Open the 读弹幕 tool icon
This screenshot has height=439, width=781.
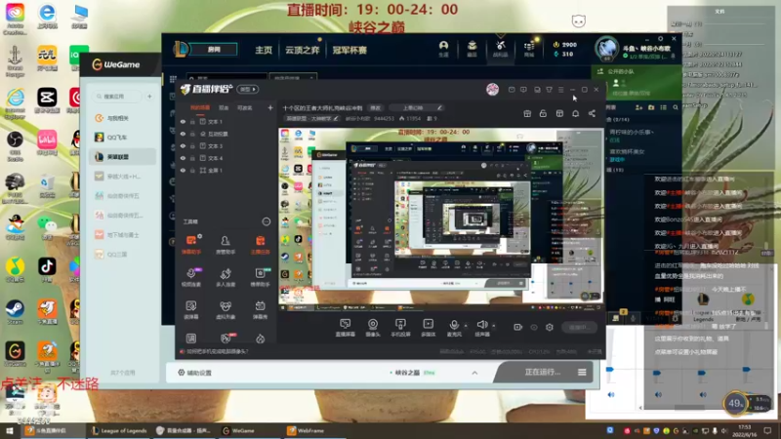[x=191, y=309]
